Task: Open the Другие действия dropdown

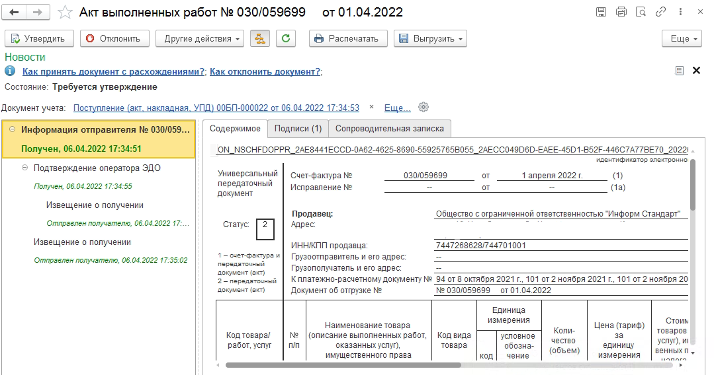Action: [199, 39]
